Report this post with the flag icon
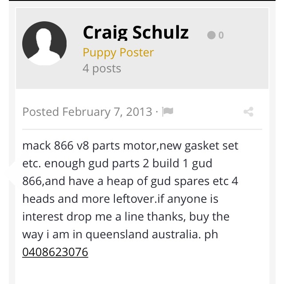Screen dimensions: 284x284 click(168, 111)
